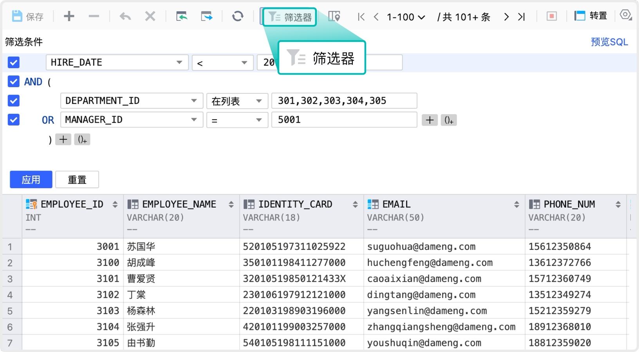Delete row using the minus icon
639x352 pixels.
point(94,16)
